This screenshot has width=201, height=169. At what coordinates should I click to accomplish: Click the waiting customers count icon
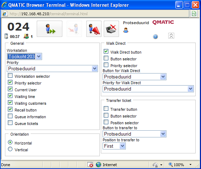[26, 36]
